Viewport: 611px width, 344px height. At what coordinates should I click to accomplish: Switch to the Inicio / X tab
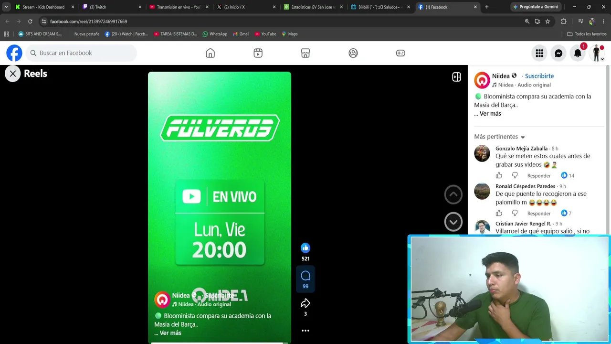(245, 7)
